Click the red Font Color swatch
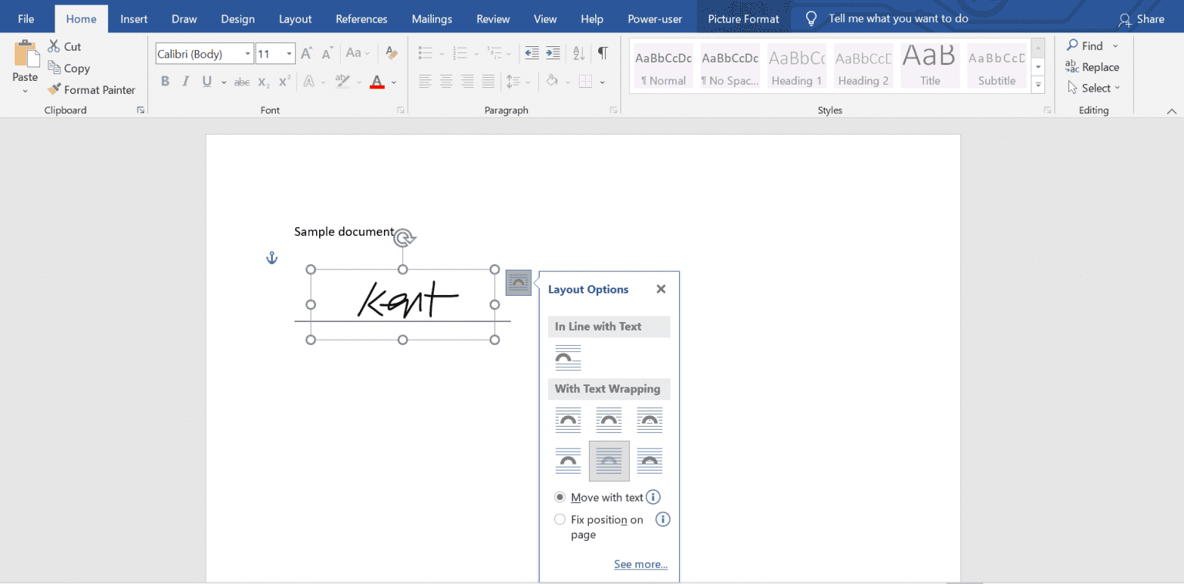This screenshot has height=584, width=1184. pos(376,82)
